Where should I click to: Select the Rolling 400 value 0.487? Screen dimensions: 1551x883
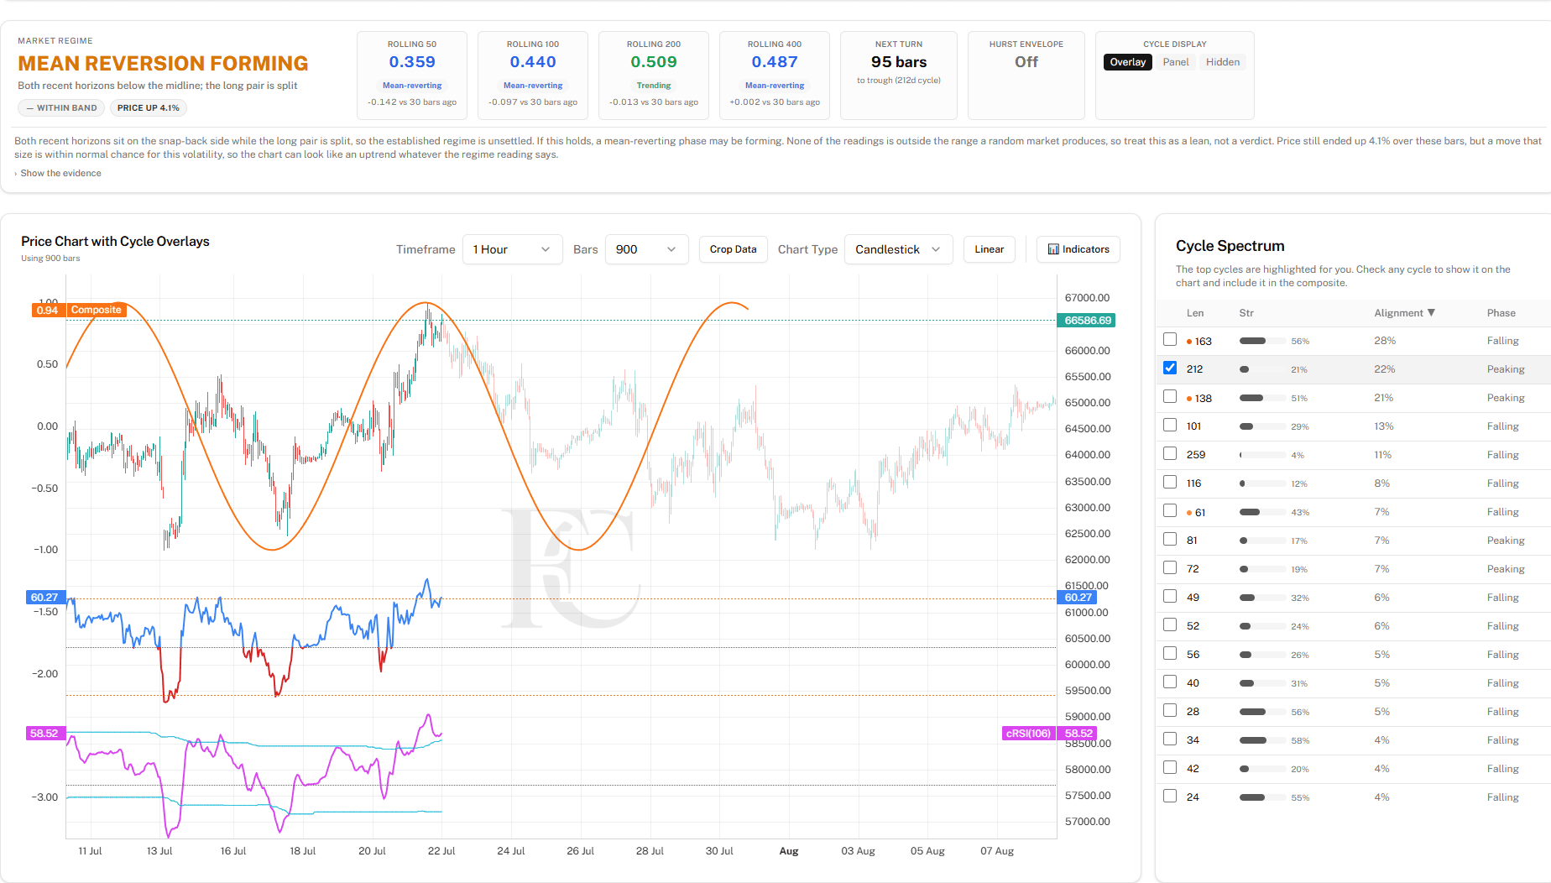775,62
